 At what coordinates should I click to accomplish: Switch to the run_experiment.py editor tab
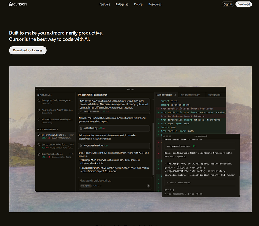[191, 95]
